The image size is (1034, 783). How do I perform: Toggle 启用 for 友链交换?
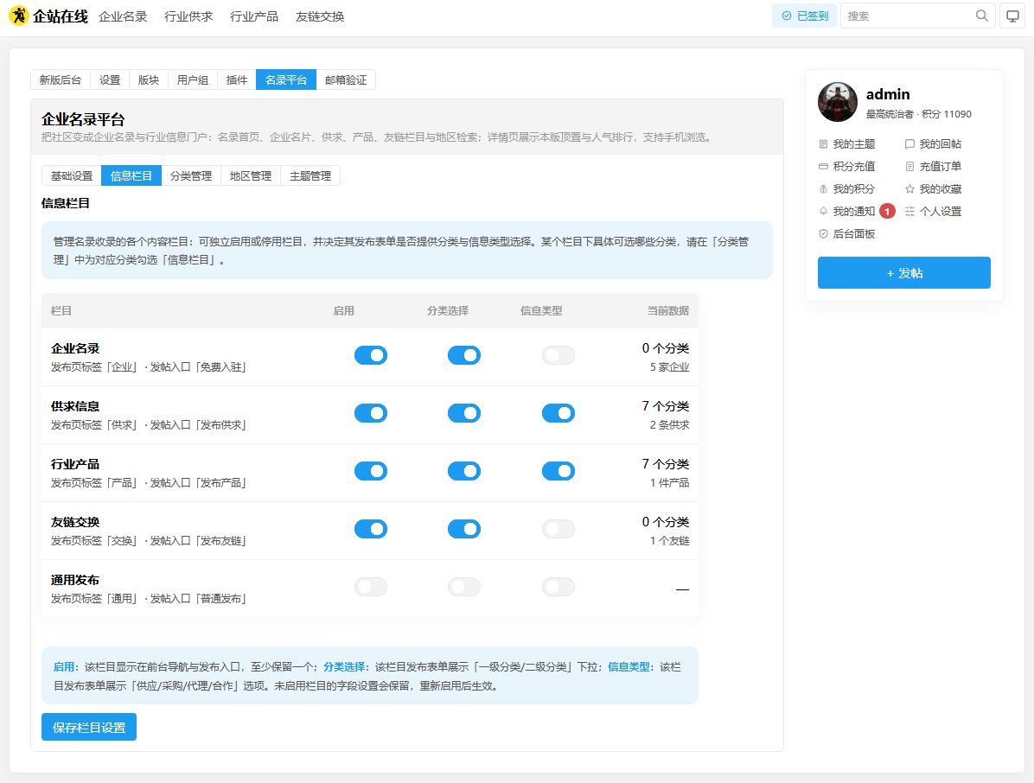click(371, 529)
